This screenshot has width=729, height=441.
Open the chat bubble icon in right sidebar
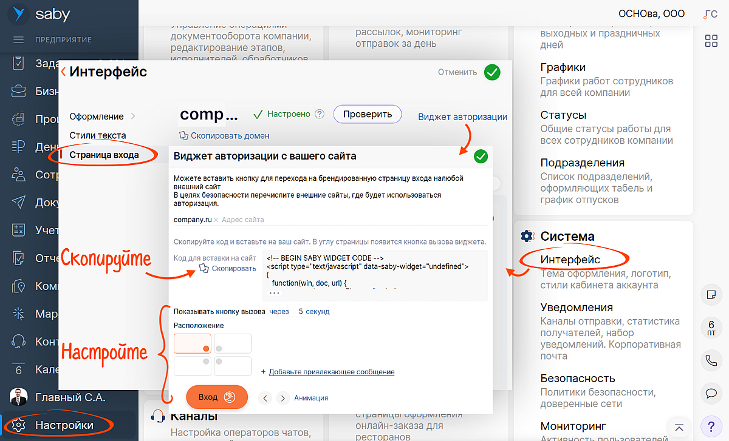point(710,392)
